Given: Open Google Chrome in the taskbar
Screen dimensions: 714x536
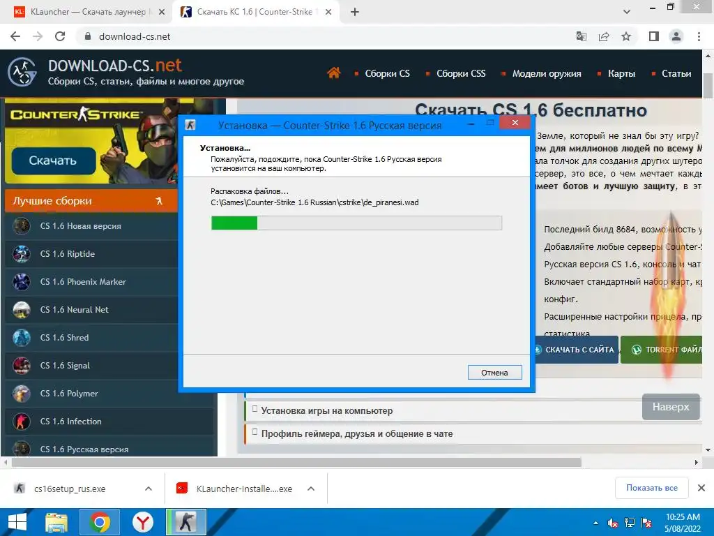Looking at the screenshot, I should click(100, 522).
